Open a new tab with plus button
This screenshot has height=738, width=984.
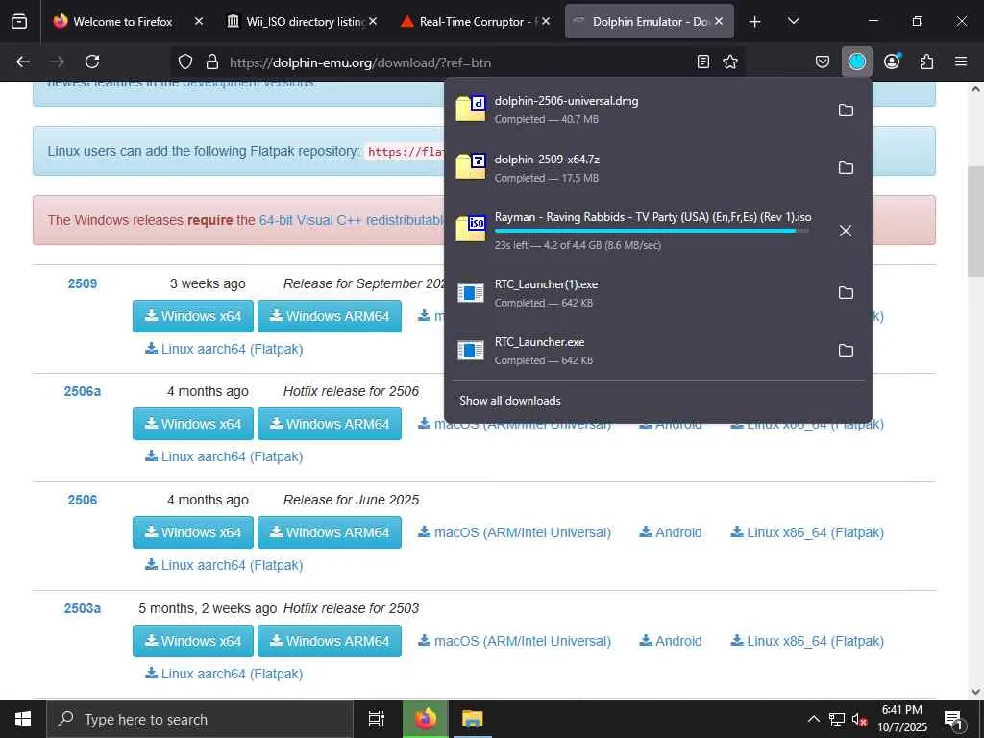click(x=755, y=21)
